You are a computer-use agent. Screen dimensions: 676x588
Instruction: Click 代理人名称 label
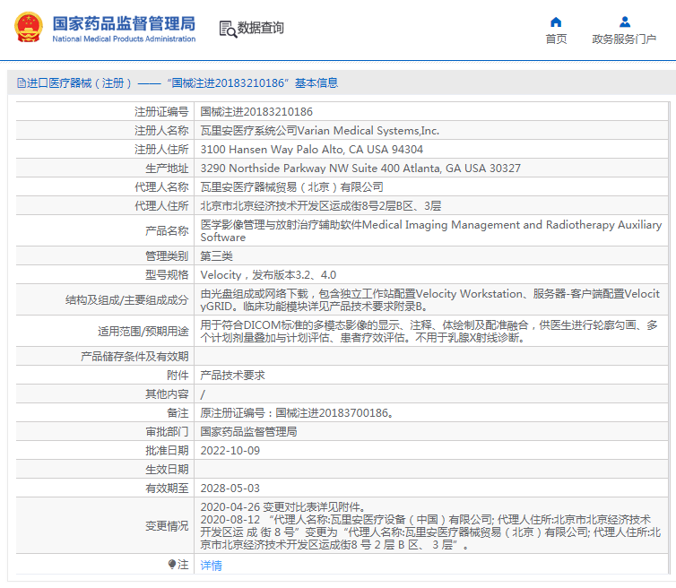161,187
